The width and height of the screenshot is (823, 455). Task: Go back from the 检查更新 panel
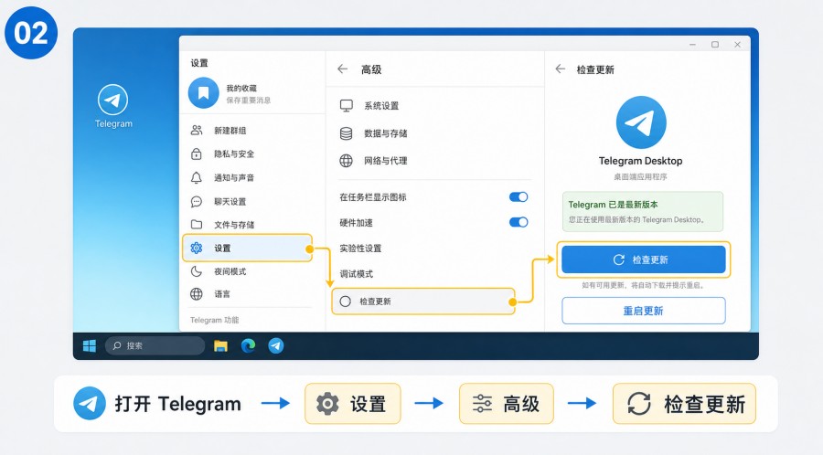pos(560,69)
